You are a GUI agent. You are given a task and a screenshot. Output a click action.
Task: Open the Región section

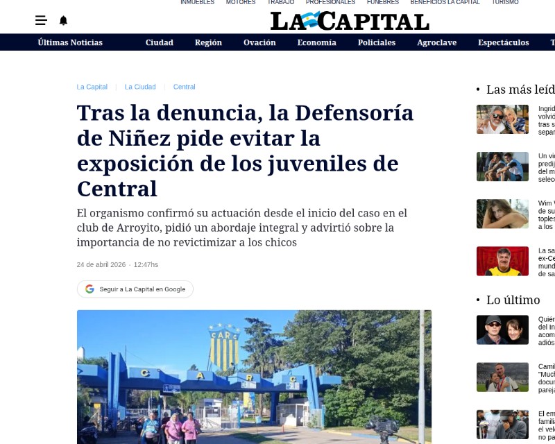(x=208, y=42)
